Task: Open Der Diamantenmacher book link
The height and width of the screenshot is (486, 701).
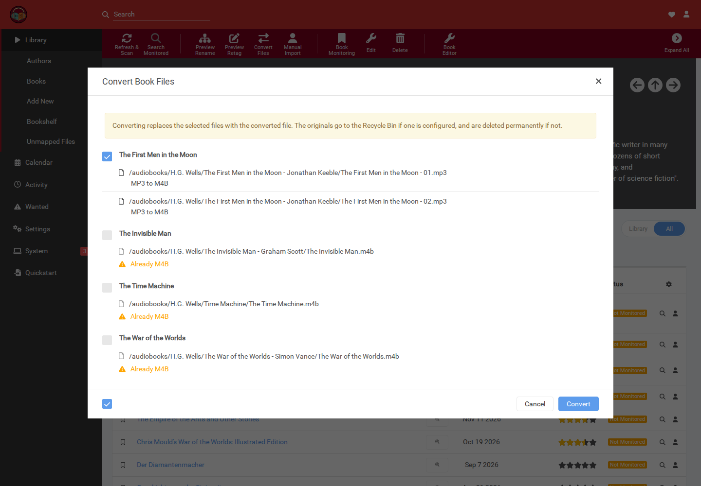Action: (x=170, y=465)
